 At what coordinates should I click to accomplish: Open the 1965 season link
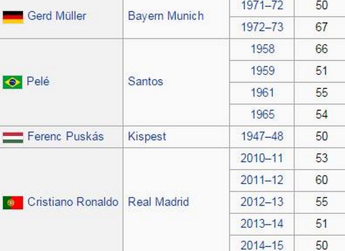[263, 114]
